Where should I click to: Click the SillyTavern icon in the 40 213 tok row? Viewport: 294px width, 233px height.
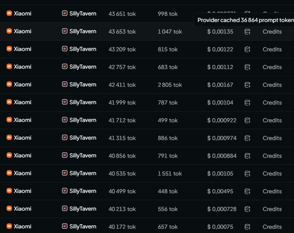point(65,208)
